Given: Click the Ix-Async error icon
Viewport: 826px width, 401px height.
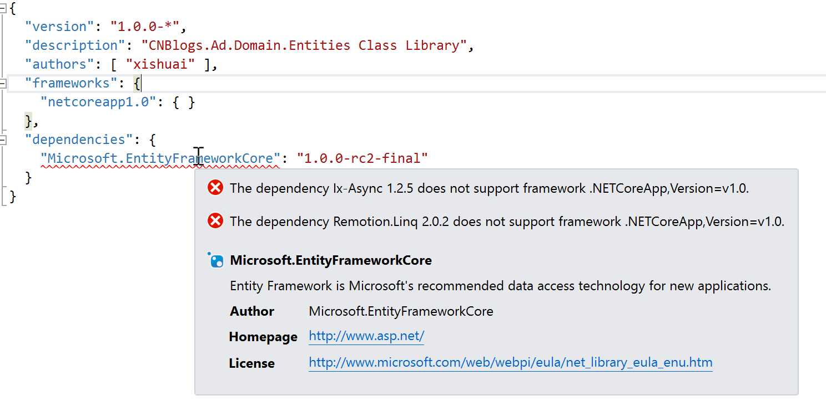Looking at the screenshot, I should pyautogui.click(x=215, y=188).
